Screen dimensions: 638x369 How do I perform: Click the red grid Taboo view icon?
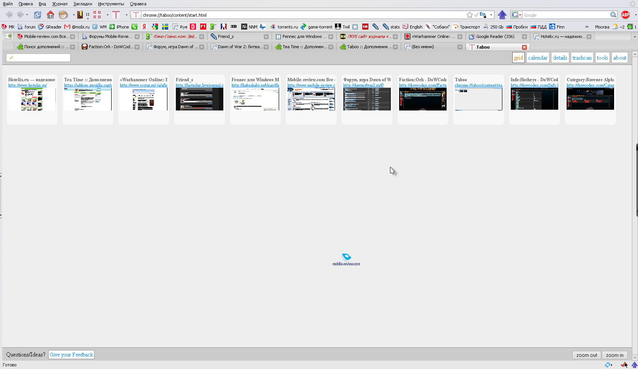[97, 15]
